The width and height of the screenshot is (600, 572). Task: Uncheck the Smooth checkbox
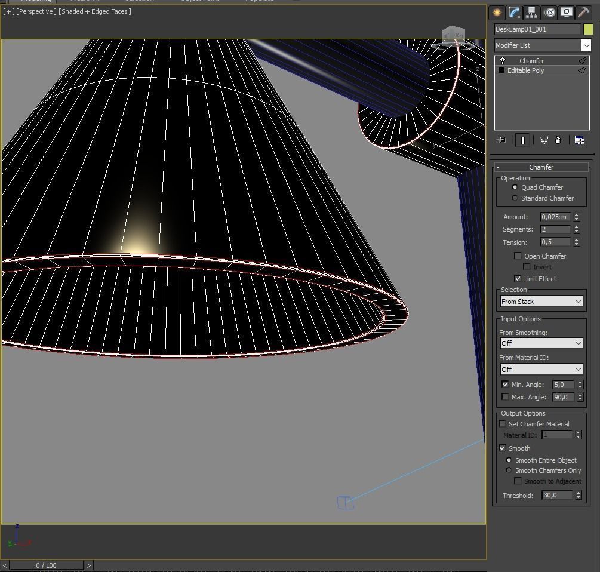tap(503, 448)
